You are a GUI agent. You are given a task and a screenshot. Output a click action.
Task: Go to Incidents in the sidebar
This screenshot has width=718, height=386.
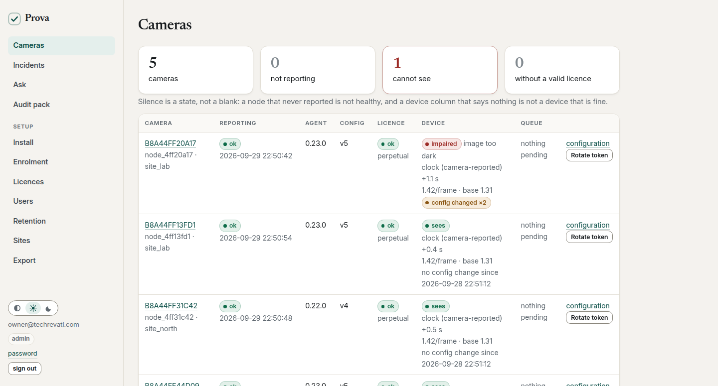(x=61, y=65)
